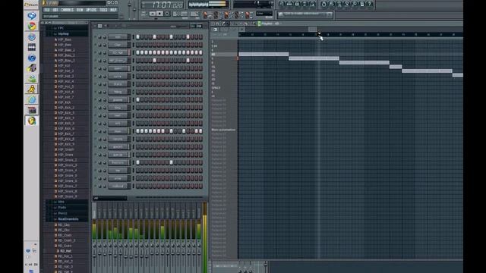Select the RD_Crash sample in the browser
The width and height of the screenshot is (486, 273).
click(x=65, y=235)
